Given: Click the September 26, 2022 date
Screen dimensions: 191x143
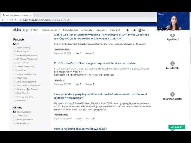Looking at the screenshot, I should [x=63, y=119].
